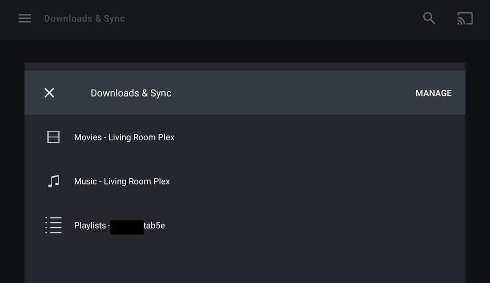
Task: Close the Downloads & Sync panel
Action: coord(49,93)
